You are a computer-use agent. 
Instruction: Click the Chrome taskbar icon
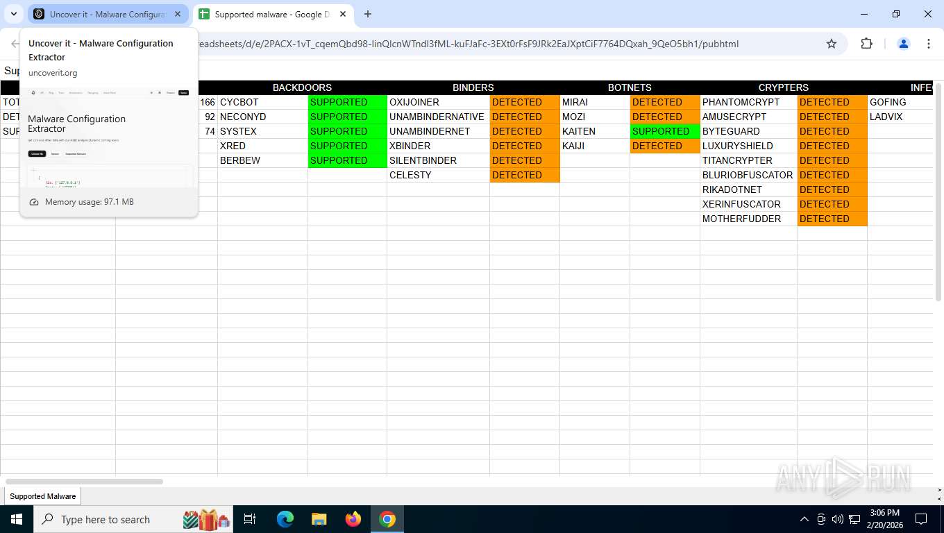point(387,519)
